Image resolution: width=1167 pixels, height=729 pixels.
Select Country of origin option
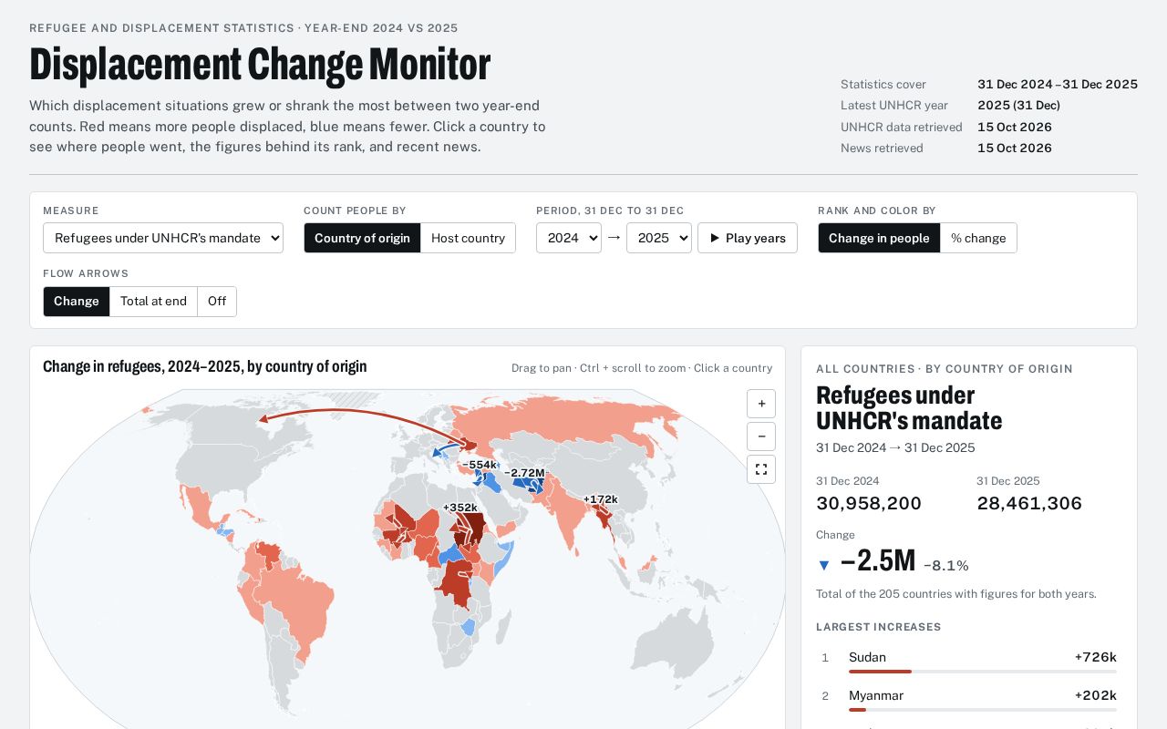point(362,238)
